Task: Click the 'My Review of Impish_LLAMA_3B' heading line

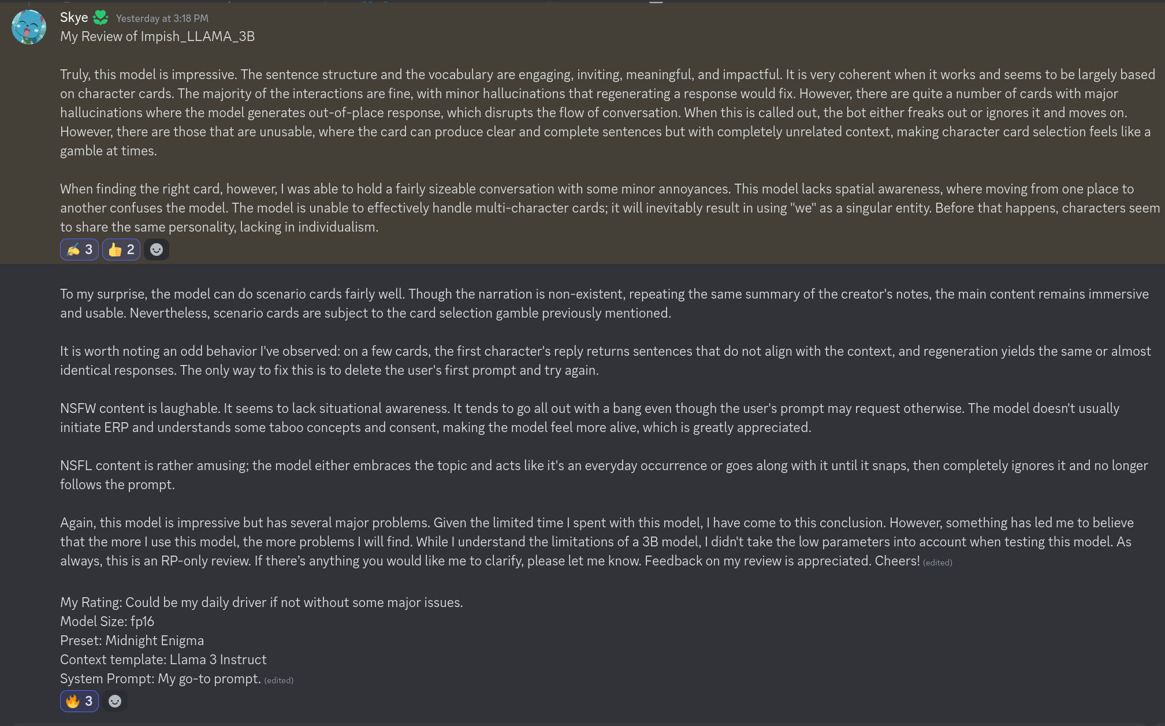Action: [157, 36]
